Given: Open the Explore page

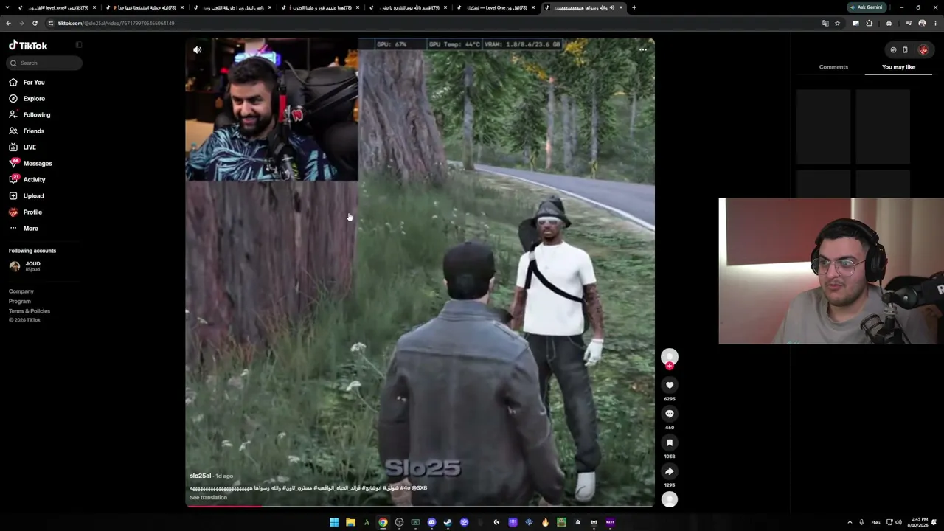Looking at the screenshot, I should pyautogui.click(x=34, y=99).
